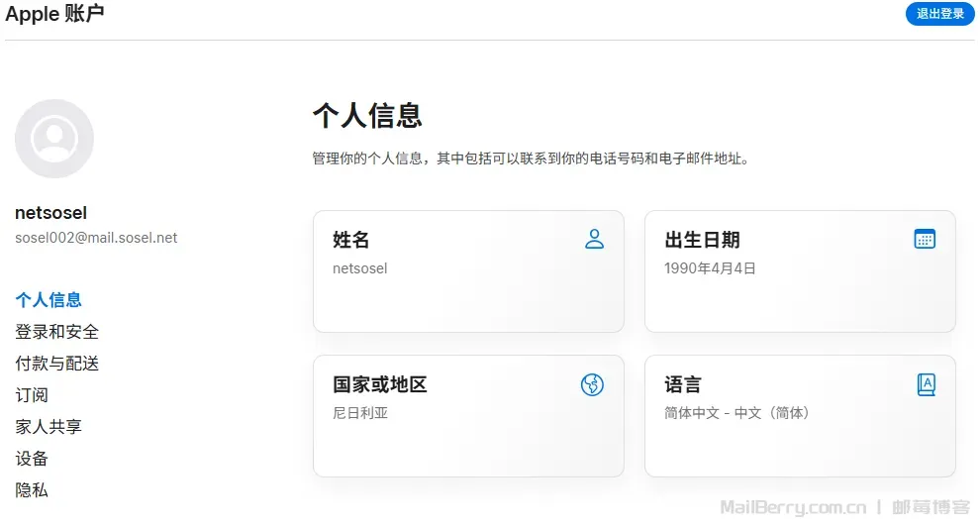Sign out with the 退出登录 button

pyautogui.click(x=940, y=14)
